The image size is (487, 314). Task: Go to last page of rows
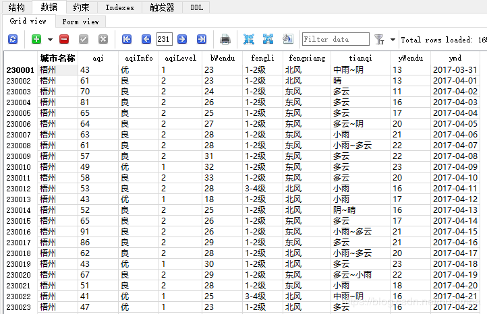pyautogui.click(x=202, y=39)
